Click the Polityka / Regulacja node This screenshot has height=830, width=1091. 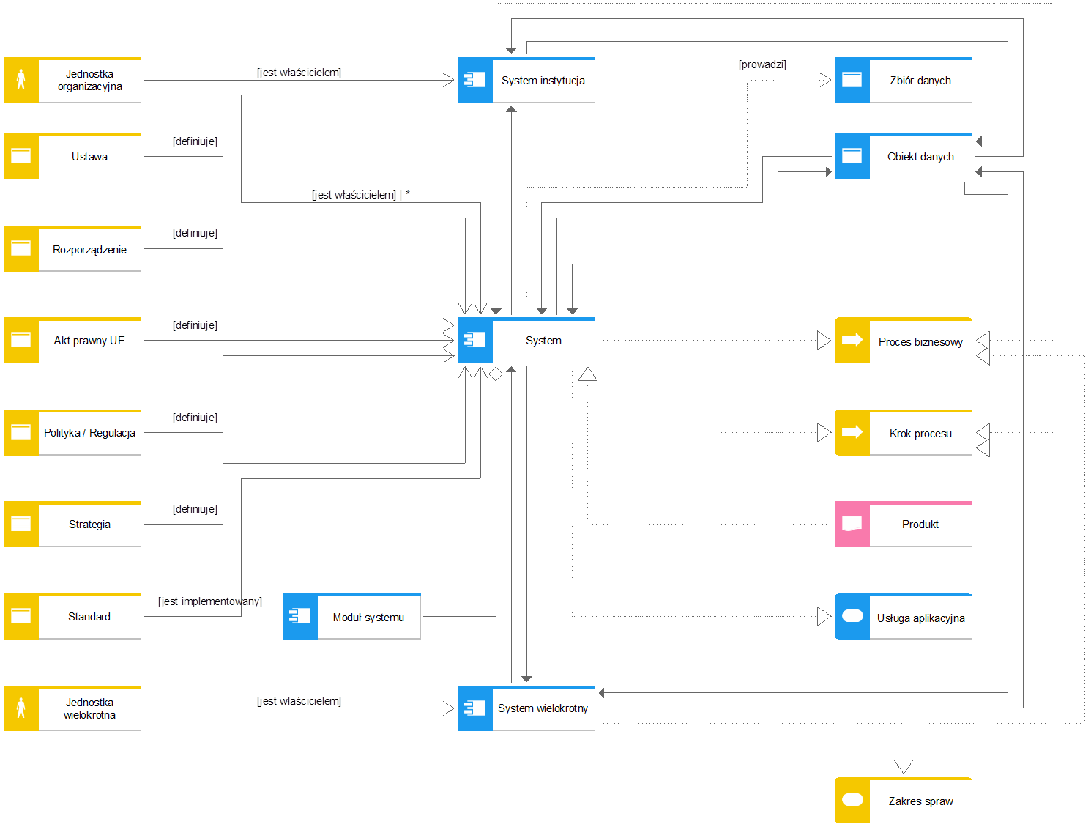(x=89, y=433)
